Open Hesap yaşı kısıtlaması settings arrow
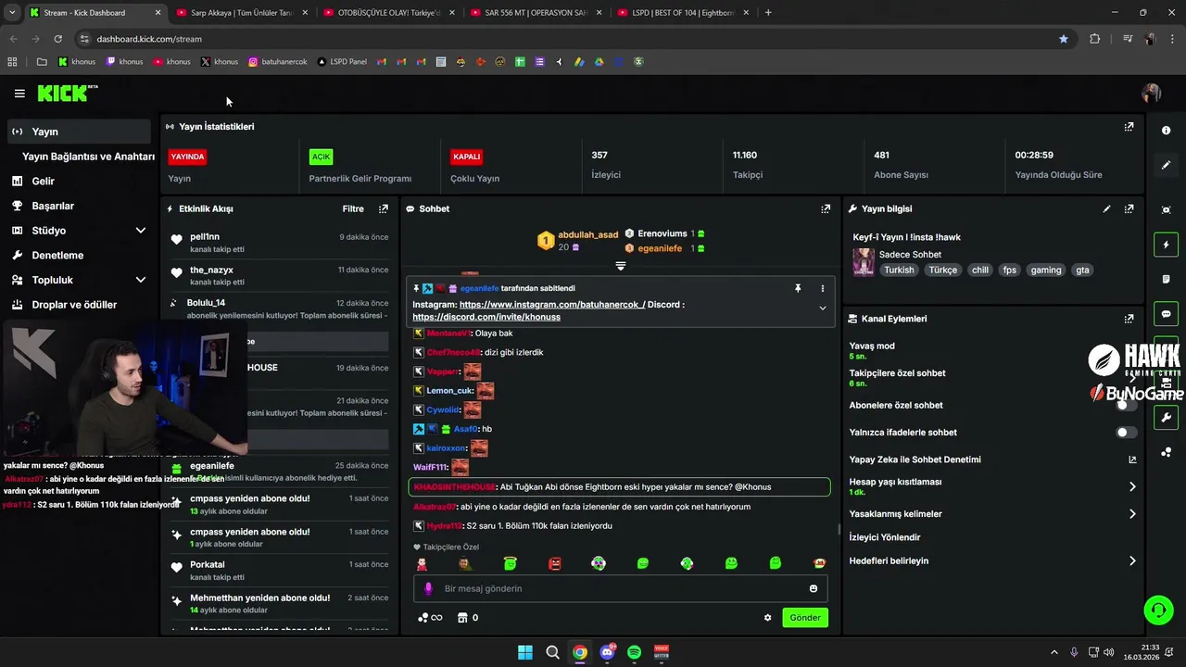Image resolution: width=1186 pixels, height=667 pixels. [1132, 487]
